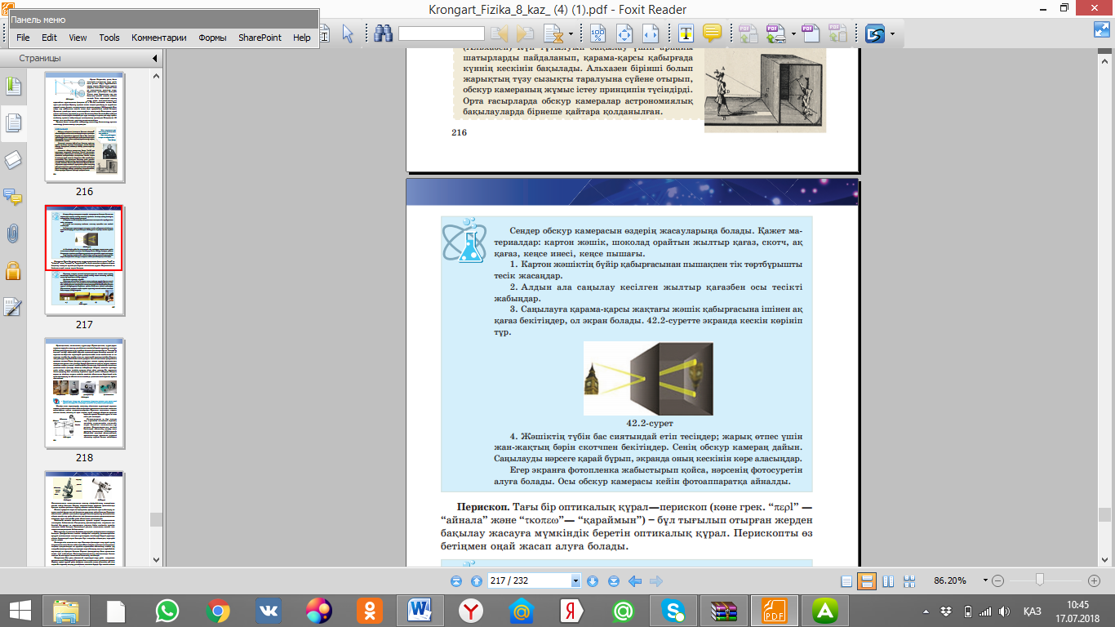The width and height of the screenshot is (1115, 627).
Task: Click the Fit Width icon
Action: point(651,33)
